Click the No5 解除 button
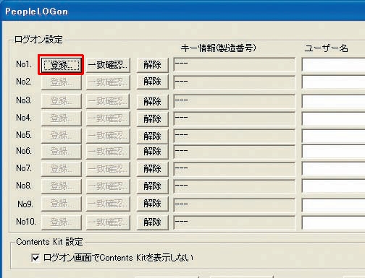This screenshot has height=278, width=365. point(153,136)
